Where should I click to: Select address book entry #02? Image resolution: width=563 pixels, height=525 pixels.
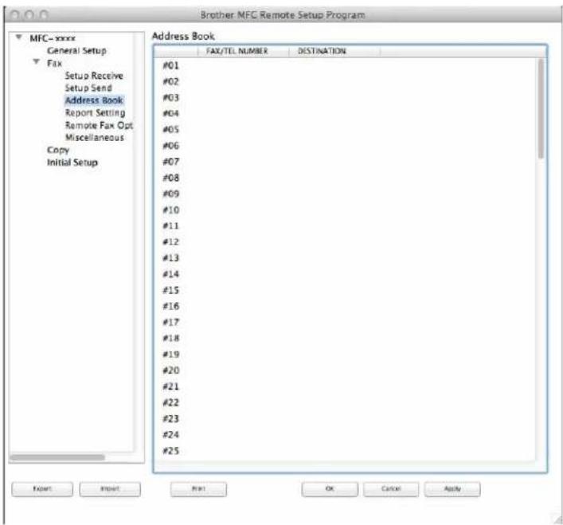coord(344,81)
